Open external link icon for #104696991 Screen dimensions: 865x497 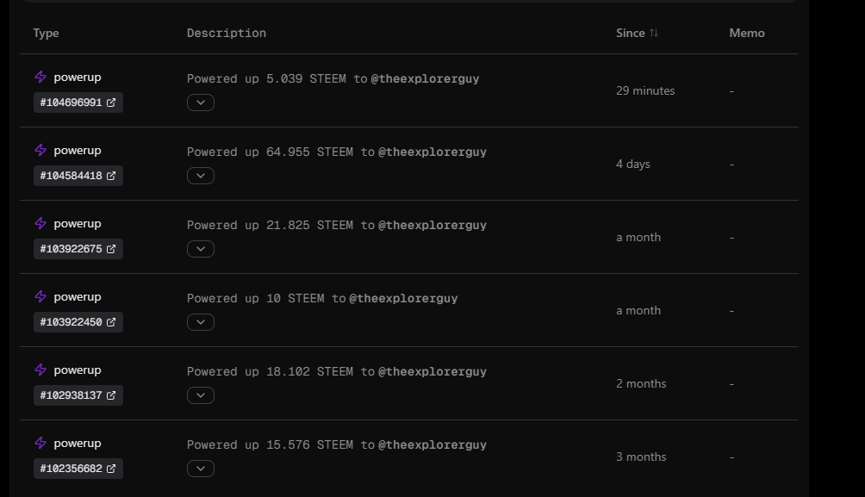pyautogui.click(x=111, y=103)
